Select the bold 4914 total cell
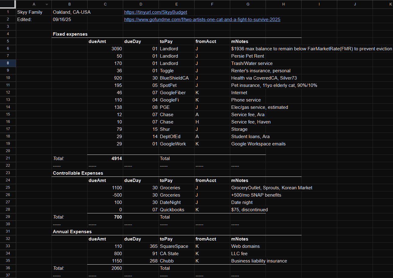Image resolution: width=393 pixels, height=278 pixels. pos(105,159)
